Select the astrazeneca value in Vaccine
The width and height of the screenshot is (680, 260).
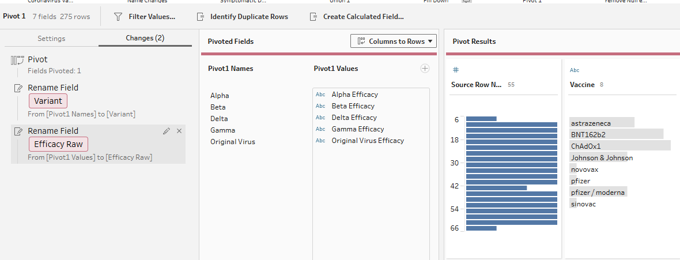(x=591, y=123)
